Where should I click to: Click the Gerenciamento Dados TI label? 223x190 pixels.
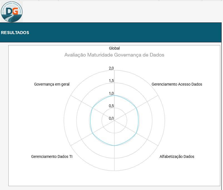pos(52,156)
